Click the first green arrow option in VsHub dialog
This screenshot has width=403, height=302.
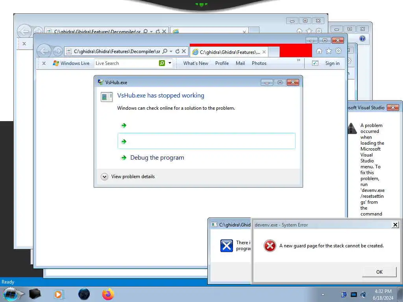pos(124,125)
